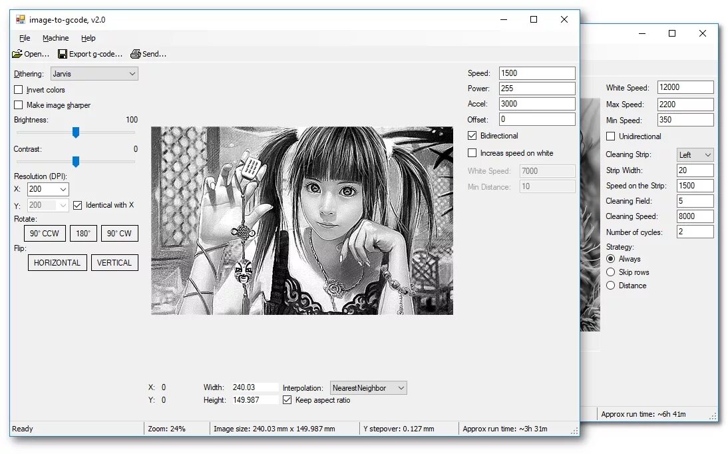Viewport: 728px width, 454px height.
Task: Enable Unidirectional checkbox in back window
Action: [x=610, y=136]
